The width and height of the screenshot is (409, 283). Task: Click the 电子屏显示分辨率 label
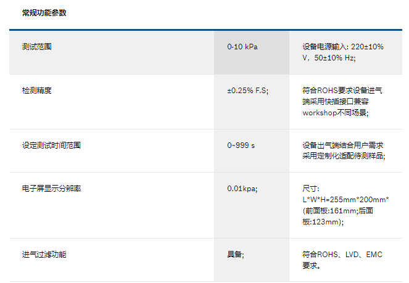click(x=51, y=189)
